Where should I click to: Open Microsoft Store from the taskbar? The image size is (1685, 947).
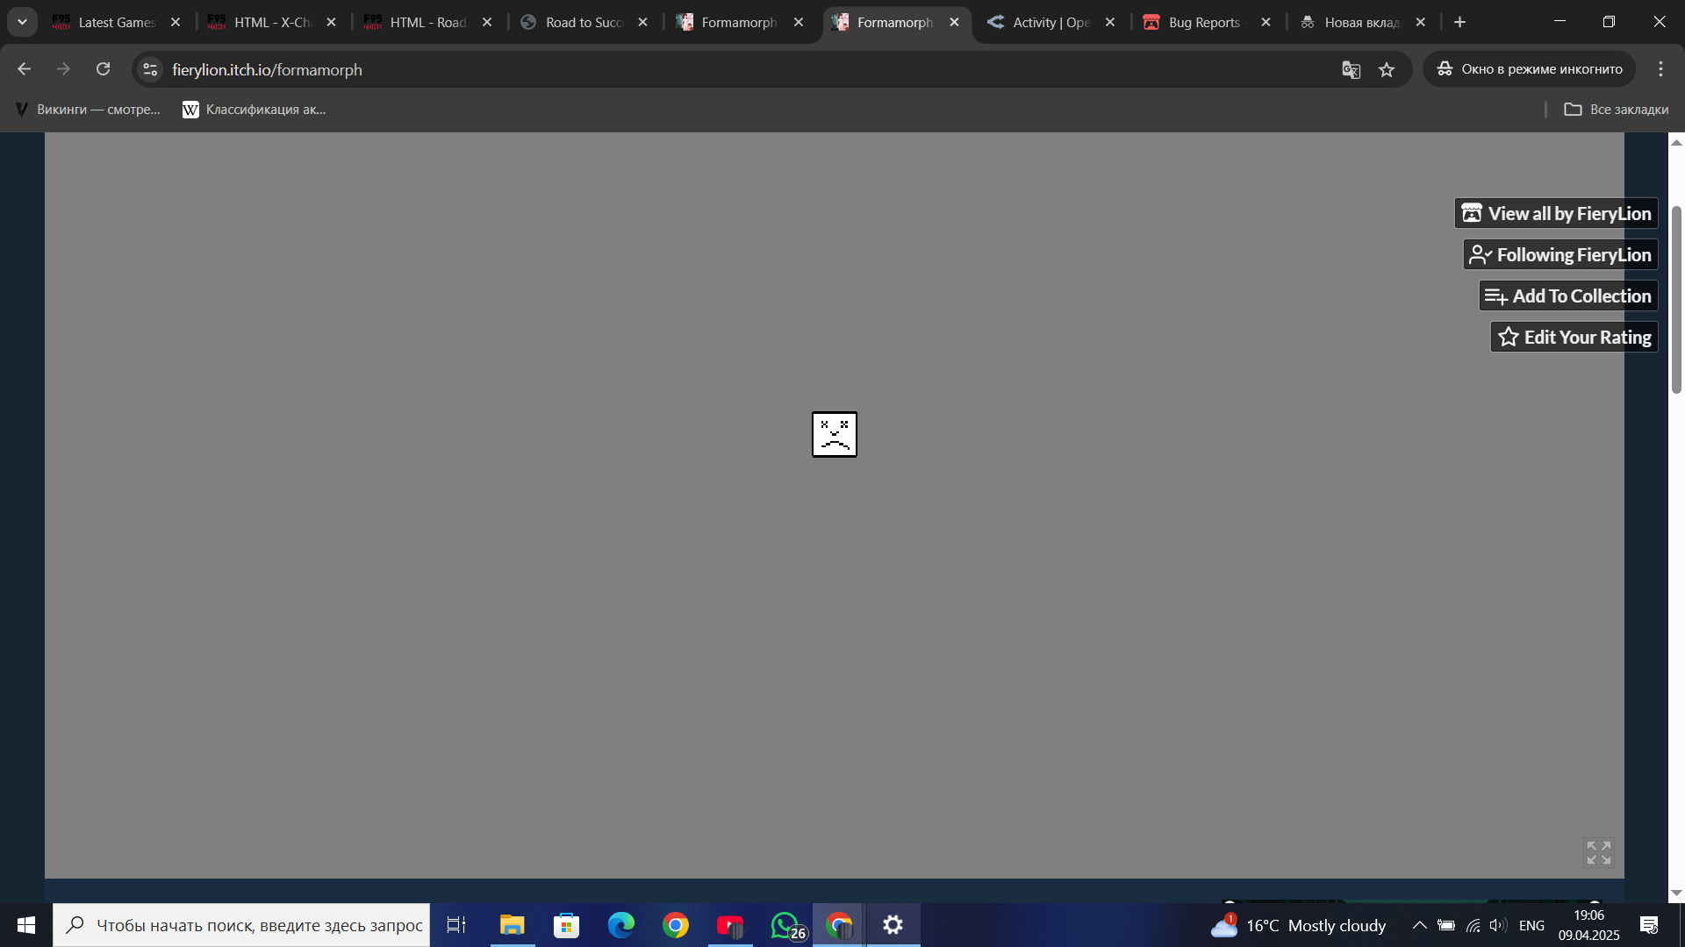pyautogui.click(x=567, y=925)
